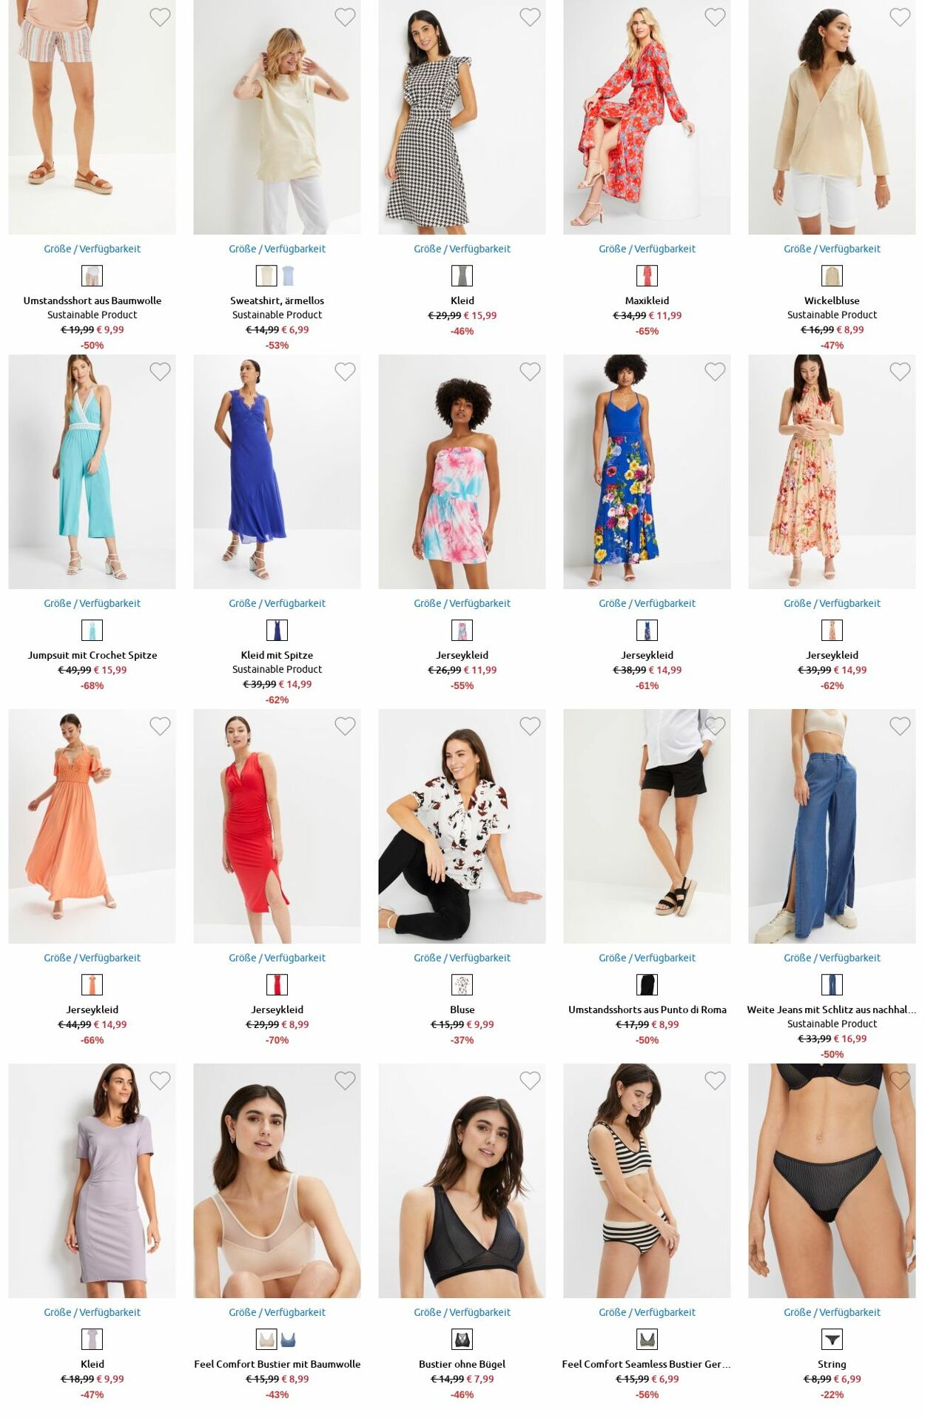Screen dimensions: 925x1418
Task: Click wishlist heart on houndstooth Kleid
Action: coord(530,17)
